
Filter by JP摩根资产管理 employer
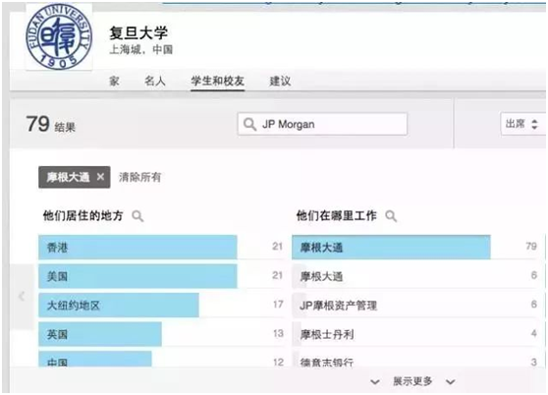click(414, 306)
